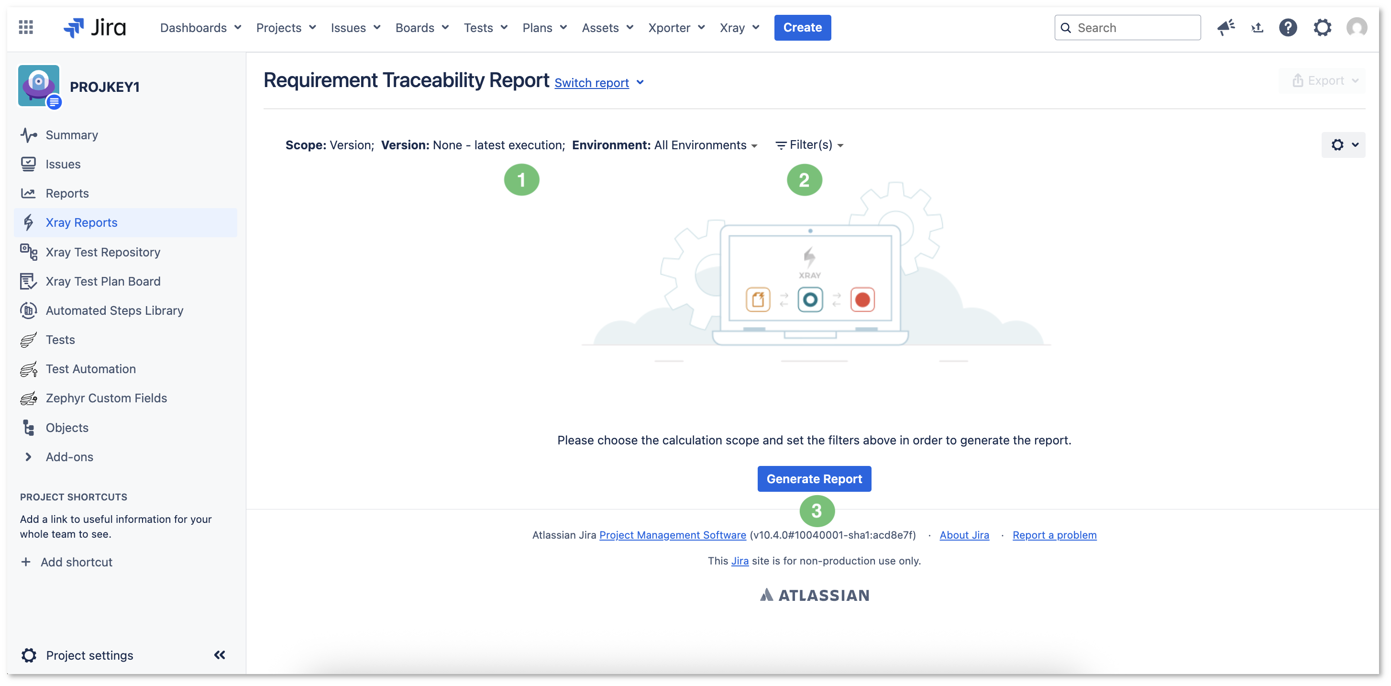Open the app switcher grid icon
This screenshot has height=686, width=1391.
(x=26, y=27)
